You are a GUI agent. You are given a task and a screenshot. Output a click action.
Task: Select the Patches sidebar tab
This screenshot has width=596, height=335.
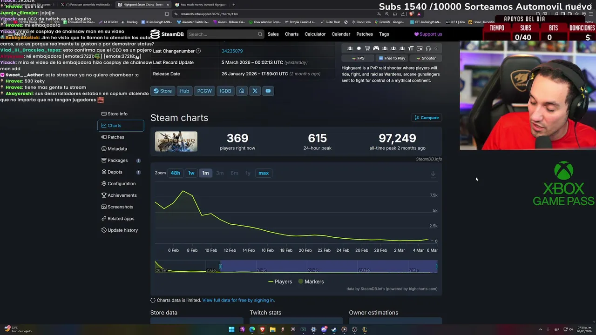point(121,137)
